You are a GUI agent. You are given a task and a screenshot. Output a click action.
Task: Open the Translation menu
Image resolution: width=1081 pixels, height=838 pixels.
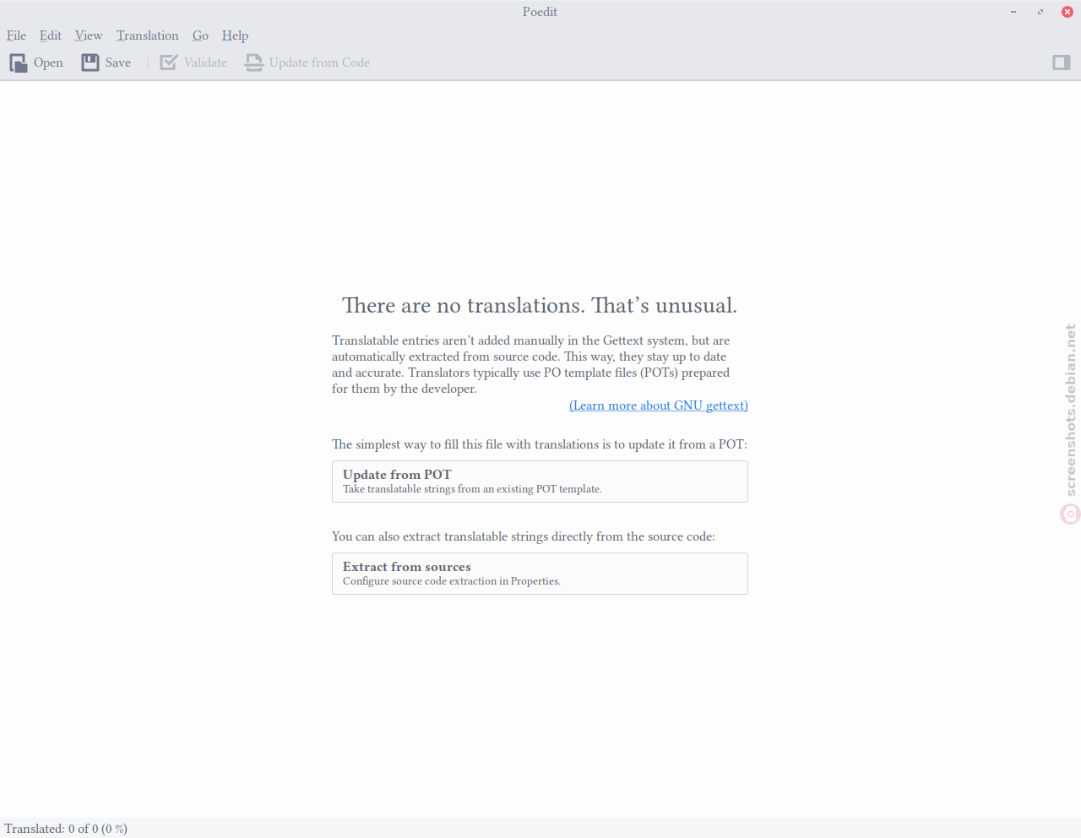click(x=148, y=35)
